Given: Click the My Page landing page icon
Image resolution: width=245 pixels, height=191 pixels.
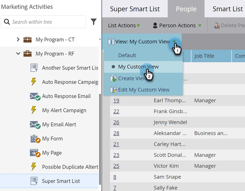Looking at the screenshot, I should (35, 153).
